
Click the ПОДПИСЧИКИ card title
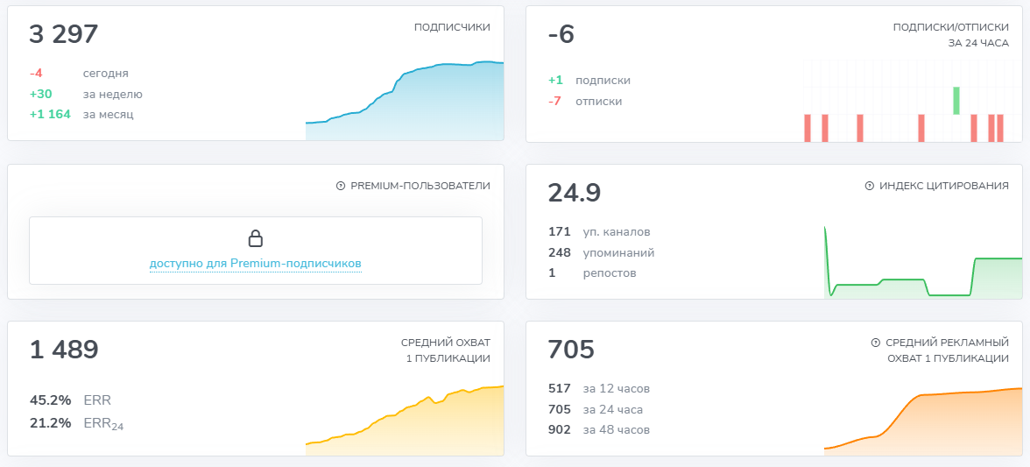tap(452, 27)
